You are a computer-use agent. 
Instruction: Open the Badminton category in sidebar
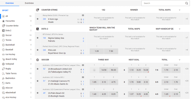10,78
